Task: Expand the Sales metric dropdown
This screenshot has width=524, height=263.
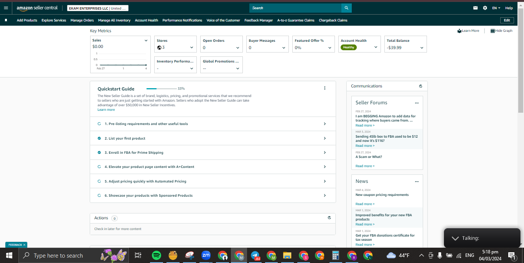Action: click(146, 40)
